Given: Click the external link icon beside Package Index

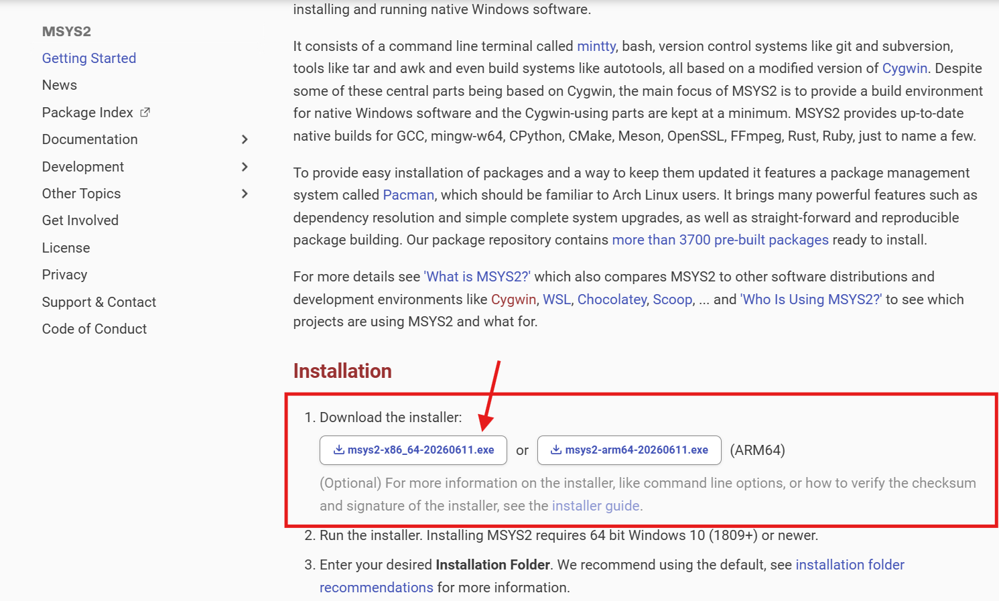Looking at the screenshot, I should [145, 113].
